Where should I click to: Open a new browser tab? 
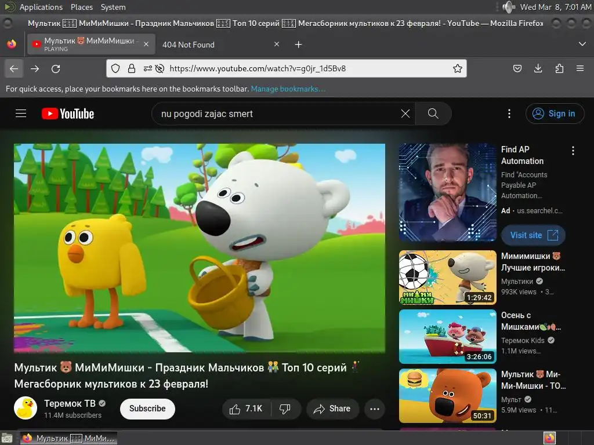(x=299, y=45)
